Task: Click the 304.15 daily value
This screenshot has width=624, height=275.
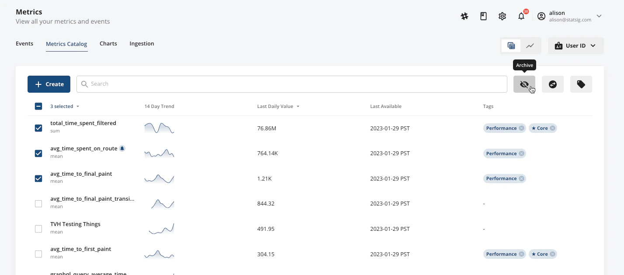Action: [x=266, y=254]
